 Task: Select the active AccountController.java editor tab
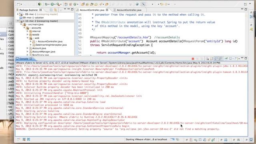92,10
